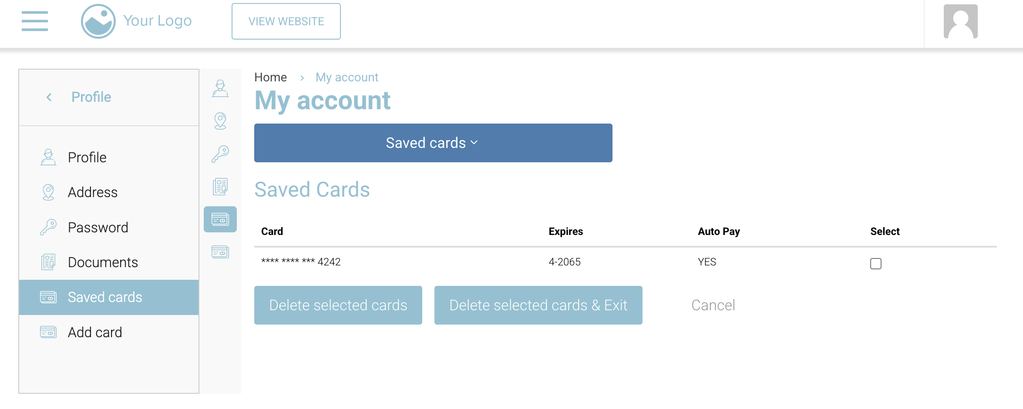The height and width of the screenshot is (409, 1023).
Task: Click the VIEW WEBSITE button
Action: tap(286, 21)
